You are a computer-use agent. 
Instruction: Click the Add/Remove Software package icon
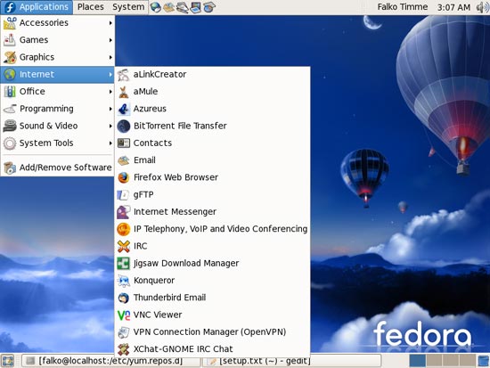[10, 168]
